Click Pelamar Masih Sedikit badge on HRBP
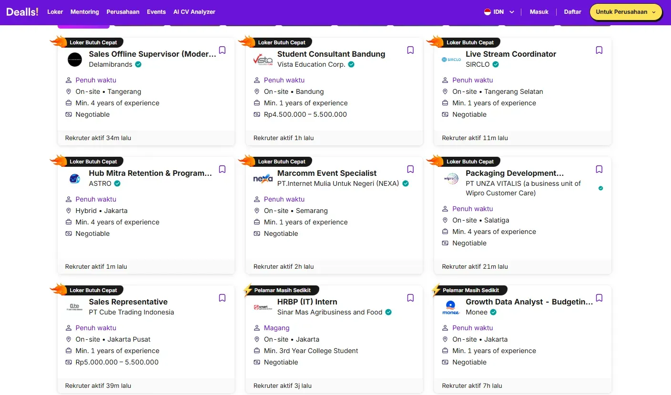The image size is (671, 395). click(x=282, y=290)
